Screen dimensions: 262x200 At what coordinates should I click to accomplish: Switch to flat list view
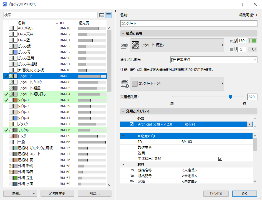tap(108, 15)
